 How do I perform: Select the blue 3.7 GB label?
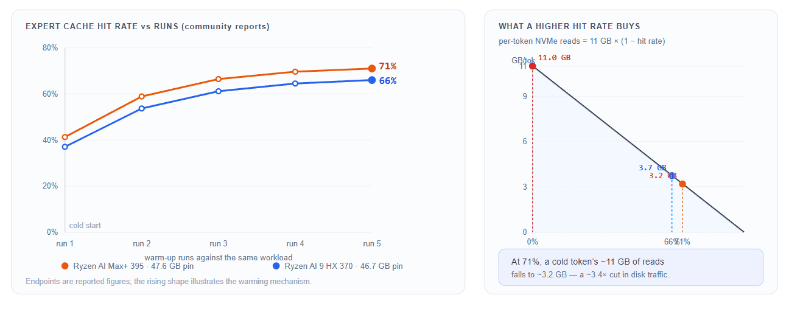pos(653,168)
